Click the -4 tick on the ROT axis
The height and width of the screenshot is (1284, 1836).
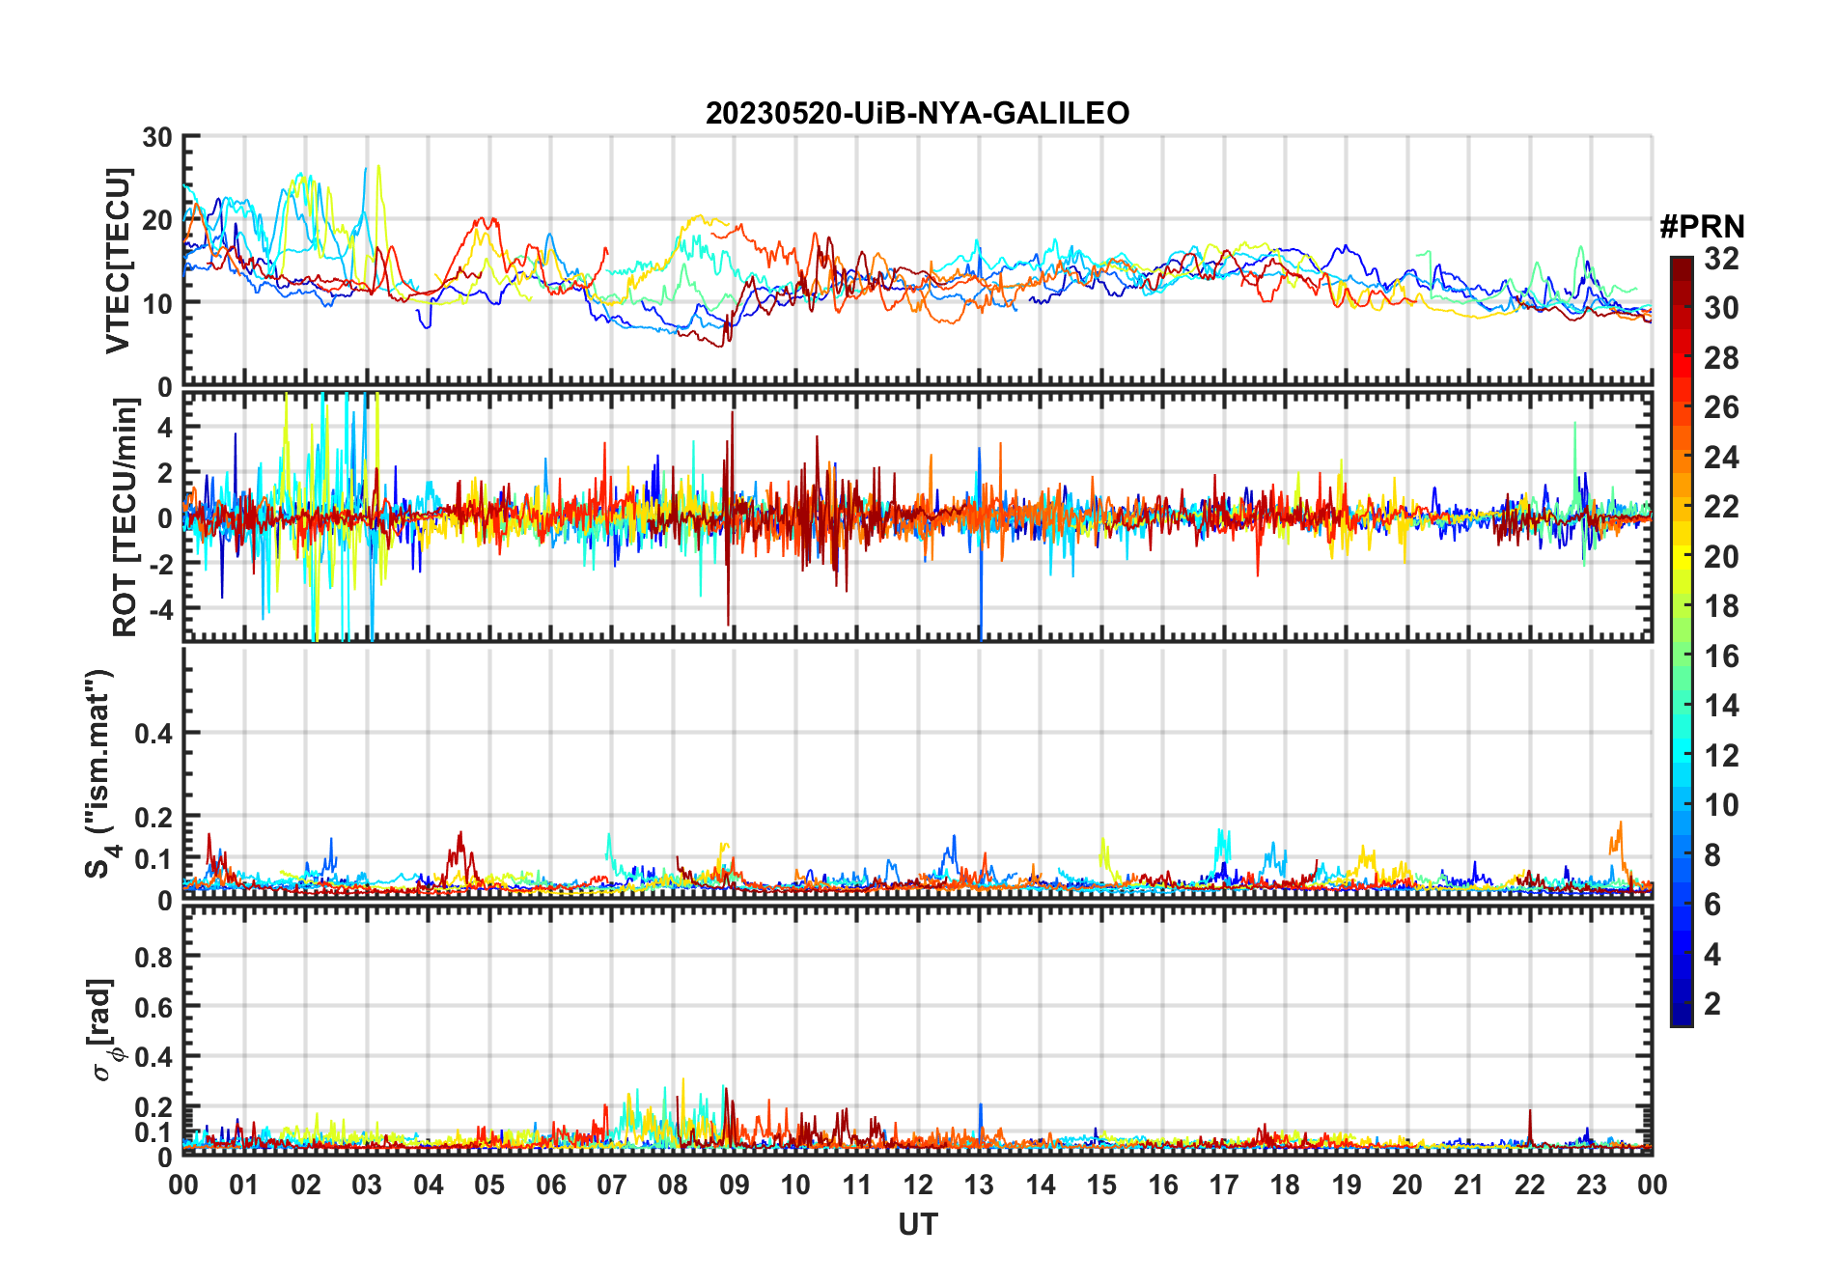click(x=160, y=609)
